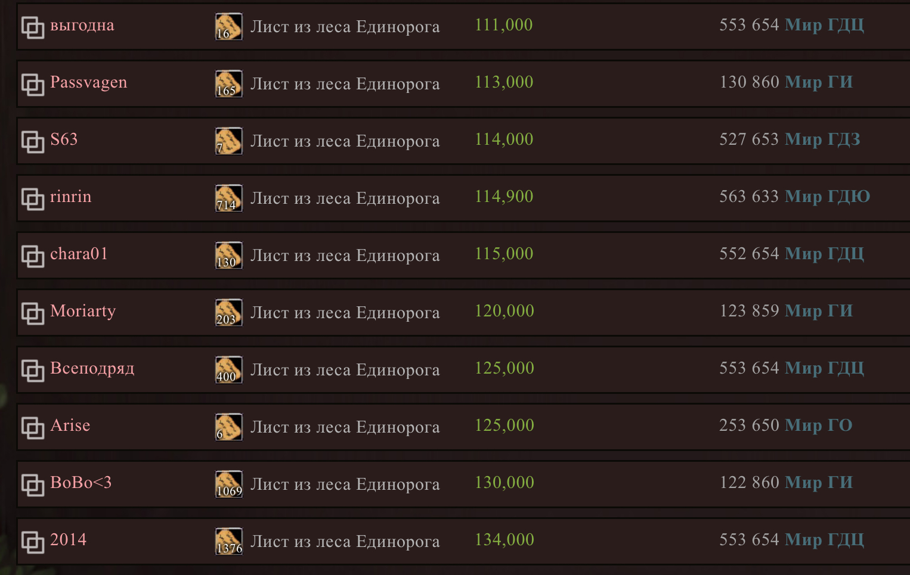This screenshot has width=910, height=575.
Task: Click the copy icon next to seller 2014
Action: (x=33, y=542)
